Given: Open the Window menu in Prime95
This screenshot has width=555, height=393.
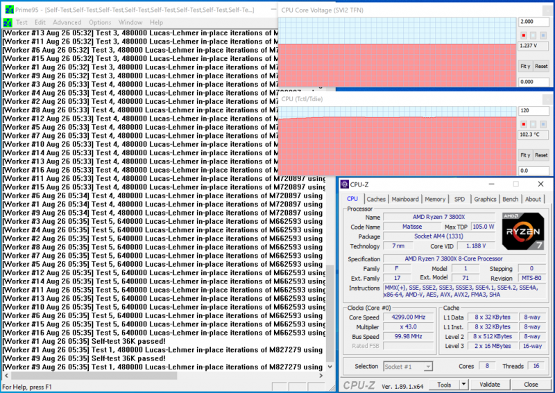Looking at the screenshot, I should [130, 22].
